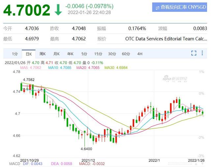Click the green down arrow price indicator

click(x=58, y=10)
